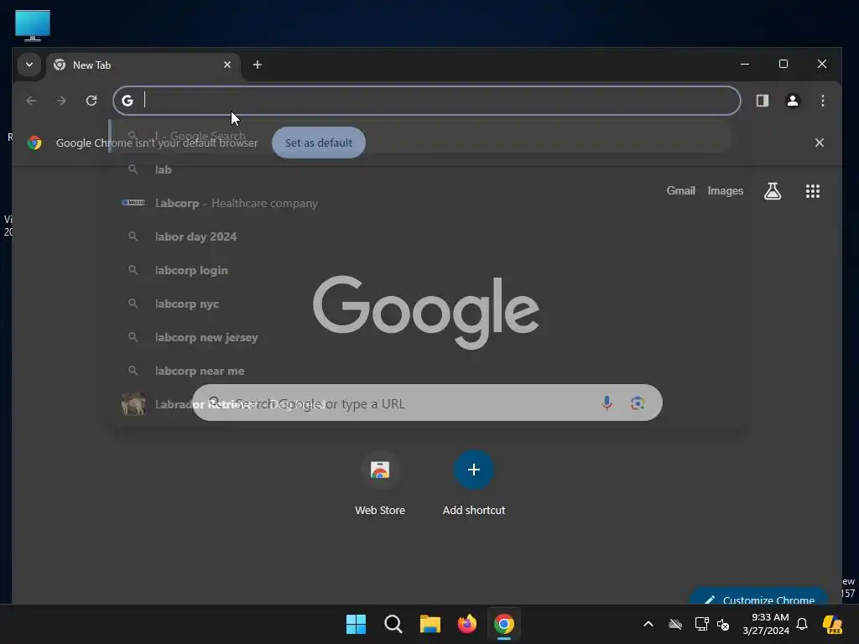This screenshot has height=644, width=859.
Task: Go forward with the forward arrow
Action: [x=61, y=101]
